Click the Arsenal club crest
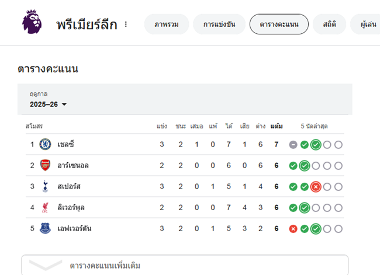This screenshot has width=380, height=275. click(45, 165)
